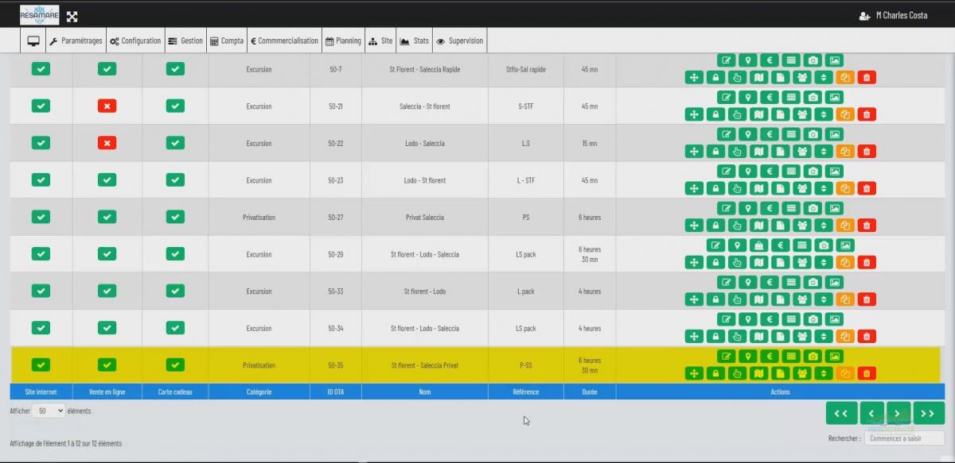Toggle Carte cadeau check for 50-33 row

[175, 291]
